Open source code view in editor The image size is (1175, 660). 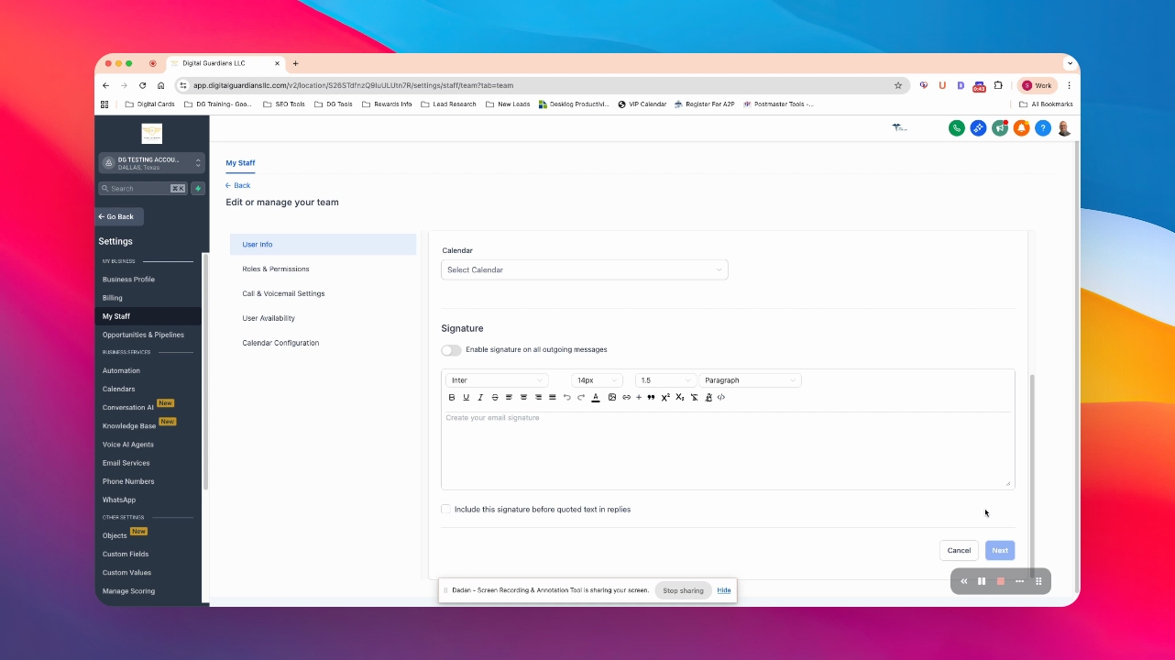[721, 397]
